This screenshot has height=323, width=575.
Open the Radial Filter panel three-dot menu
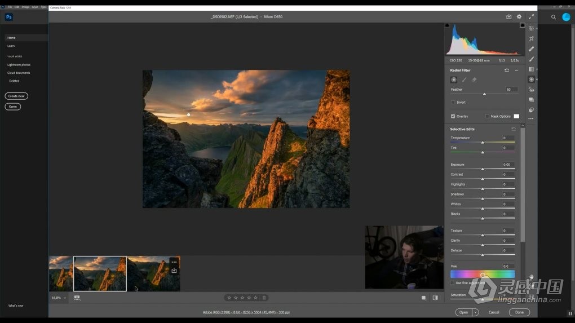click(x=517, y=70)
